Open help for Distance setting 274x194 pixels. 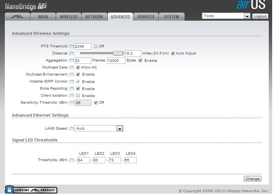(x=72, y=53)
